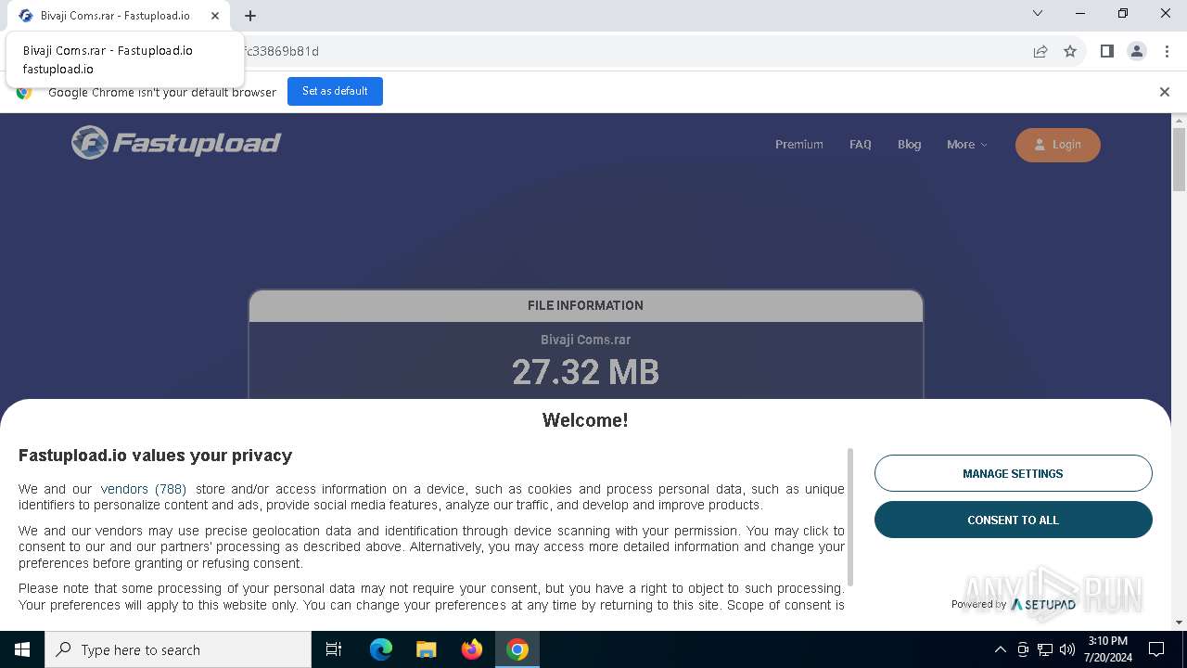
Task: Launch Firefox from the taskbar
Action: 472,649
